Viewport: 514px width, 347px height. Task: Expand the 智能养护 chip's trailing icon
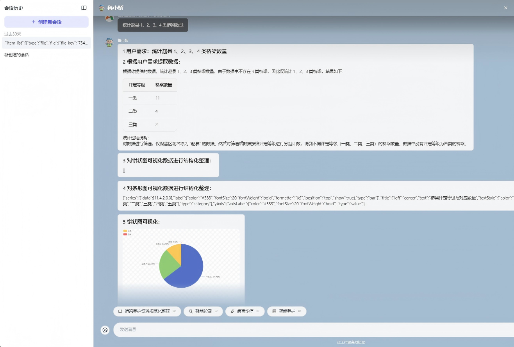pos(300,311)
